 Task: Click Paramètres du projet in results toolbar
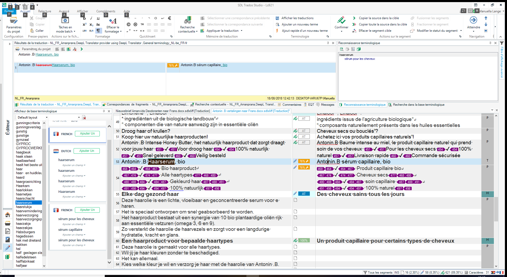click(33, 49)
